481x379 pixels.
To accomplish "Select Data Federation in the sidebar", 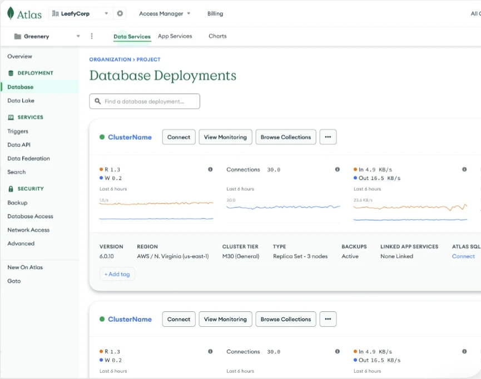I will tap(28, 159).
